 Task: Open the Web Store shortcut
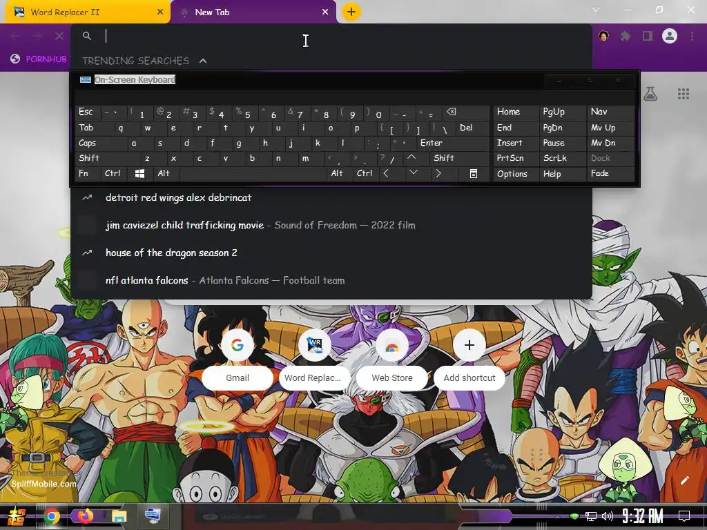pos(392,359)
